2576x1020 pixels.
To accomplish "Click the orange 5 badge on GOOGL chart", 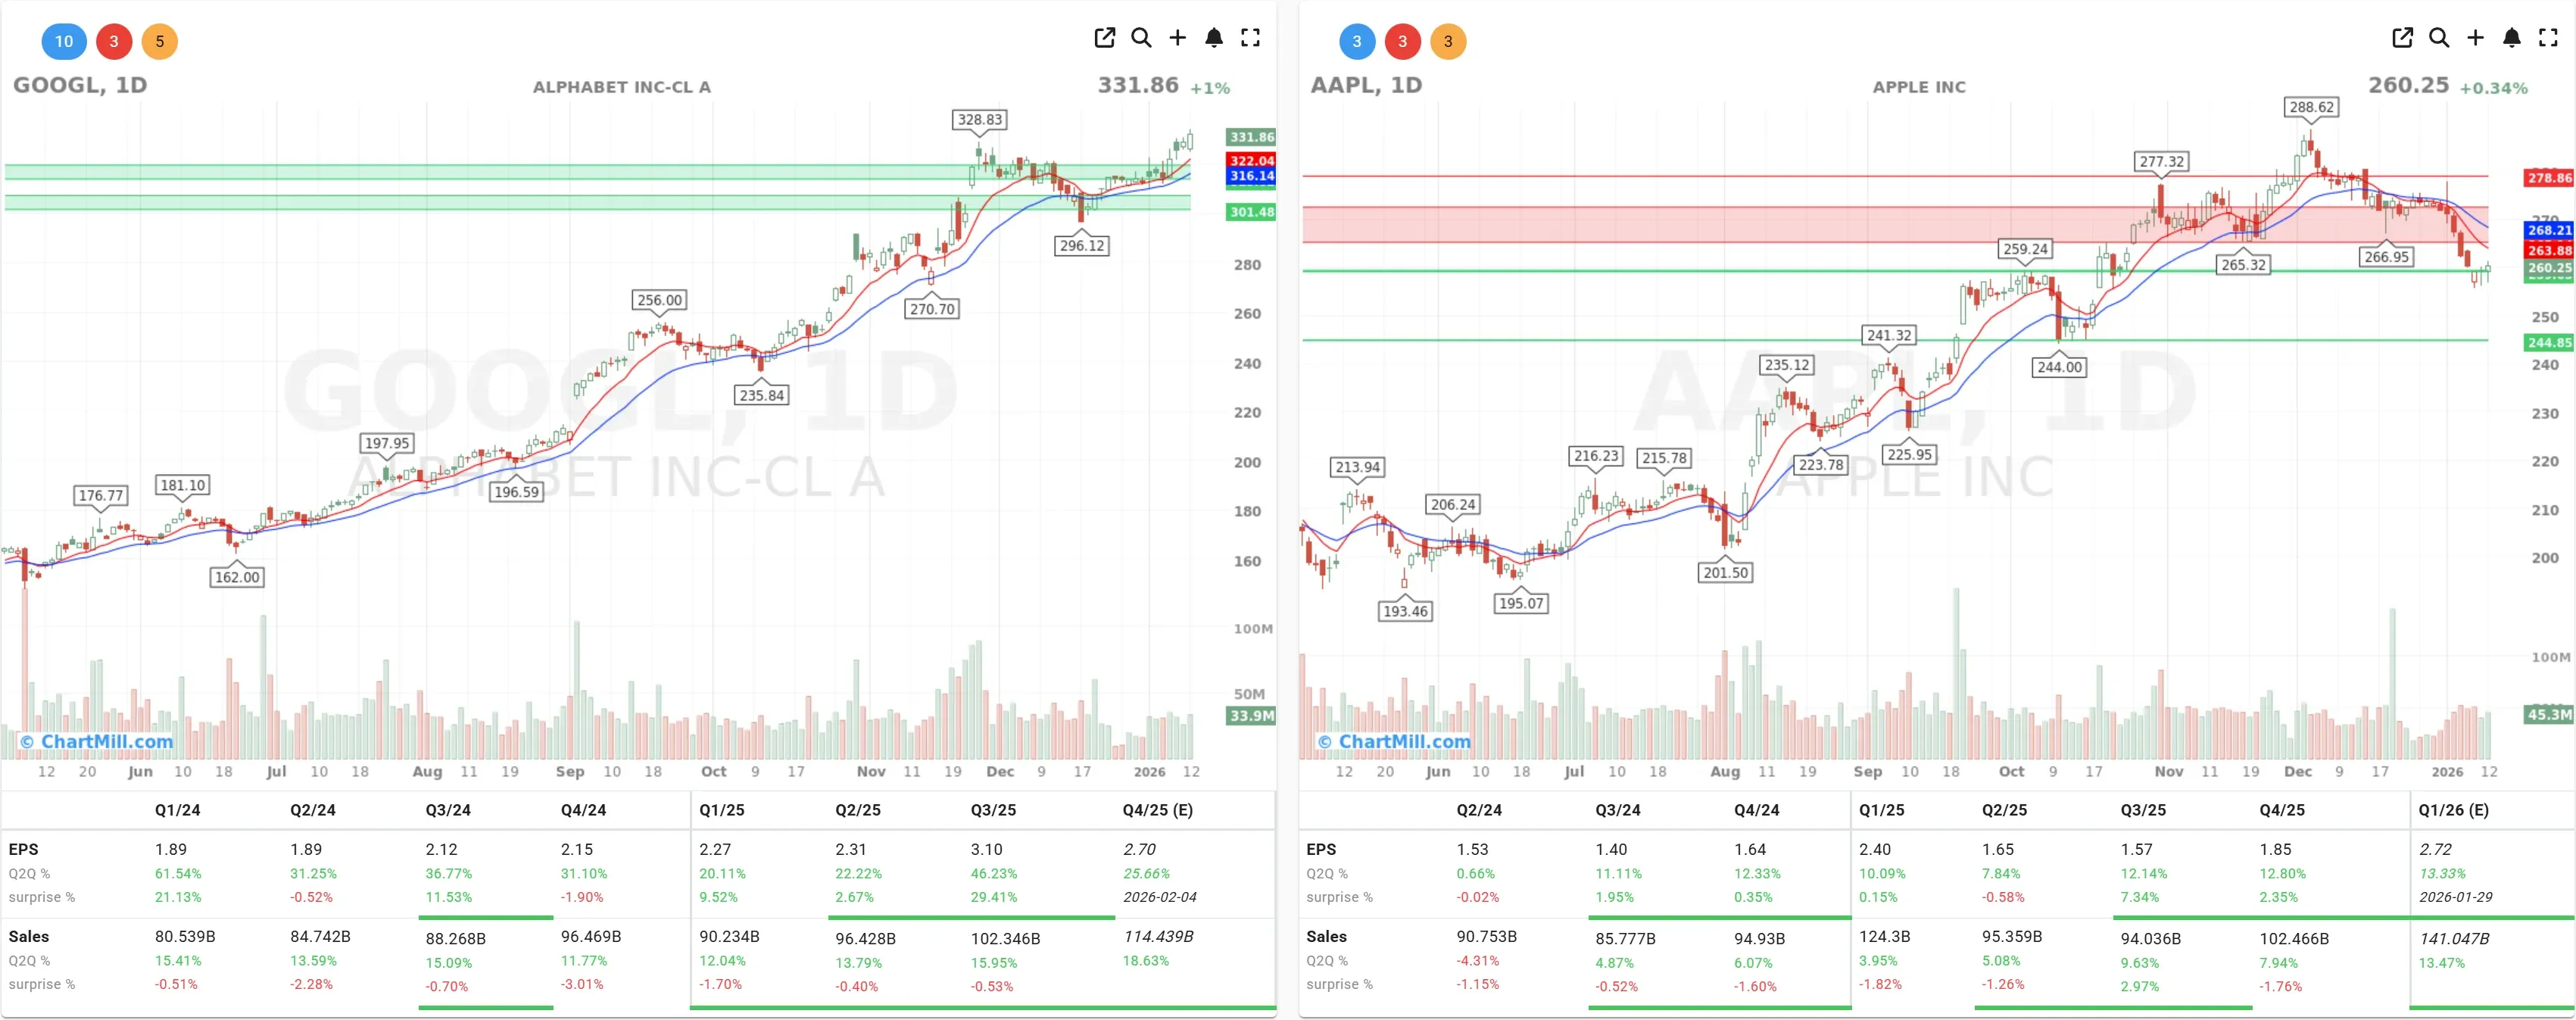I will coord(162,42).
